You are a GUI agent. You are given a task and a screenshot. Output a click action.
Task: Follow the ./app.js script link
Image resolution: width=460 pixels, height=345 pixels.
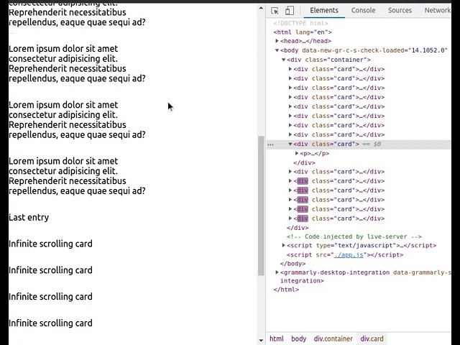click(349, 254)
